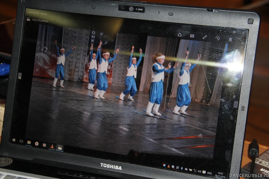Click the first tray icon left of VLC

click(164, 165)
